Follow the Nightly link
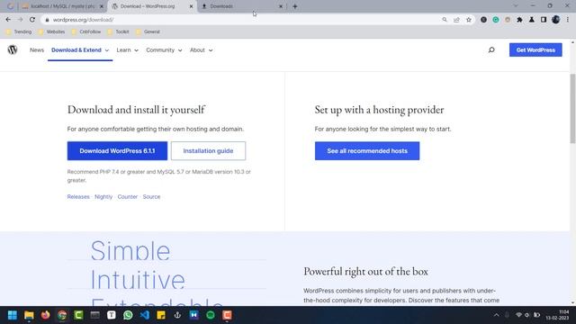576x324 pixels. coord(103,197)
